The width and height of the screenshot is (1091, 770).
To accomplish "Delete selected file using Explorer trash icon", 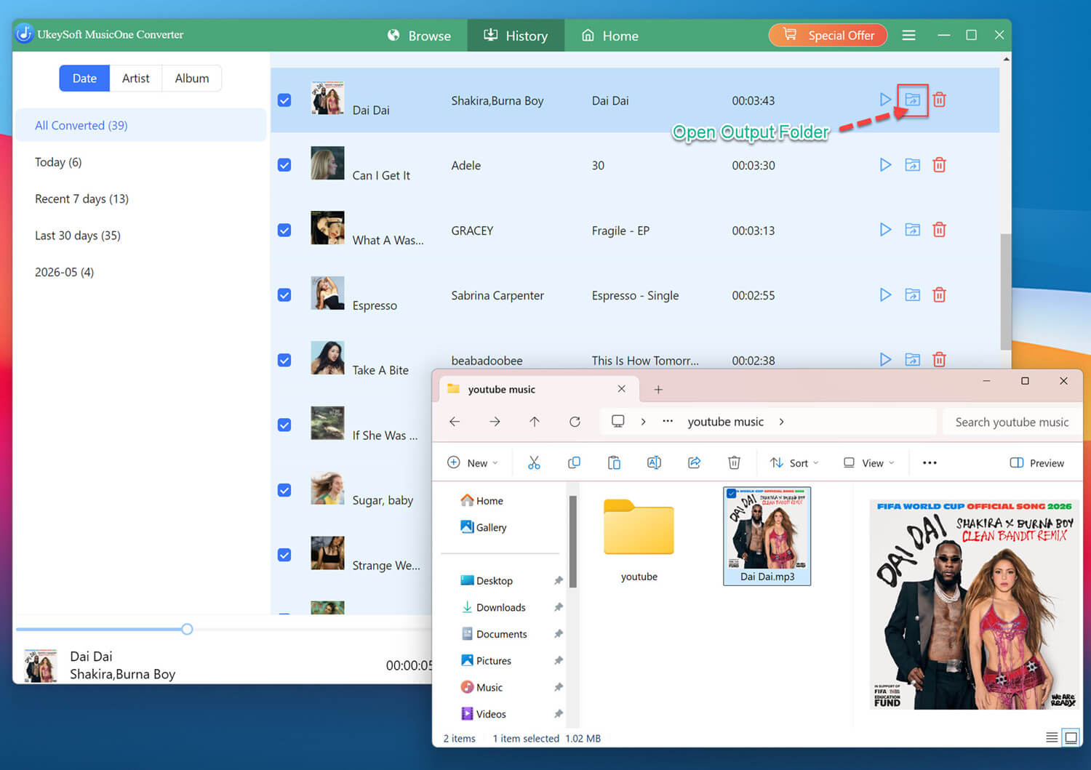I will (734, 462).
